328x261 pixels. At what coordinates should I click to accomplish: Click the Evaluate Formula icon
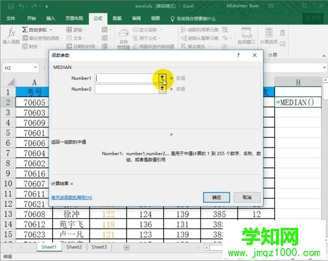click(x=225, y=46)
